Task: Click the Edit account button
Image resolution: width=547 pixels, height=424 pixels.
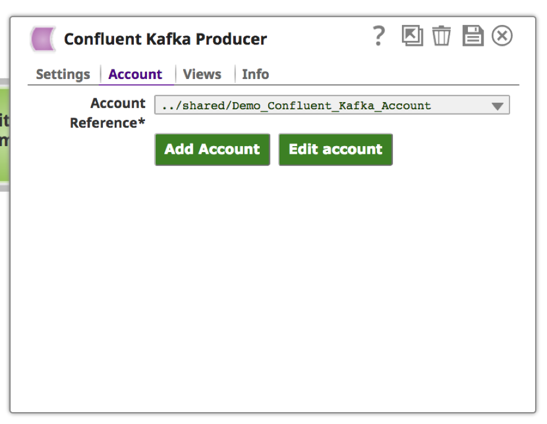Action: 335,150
